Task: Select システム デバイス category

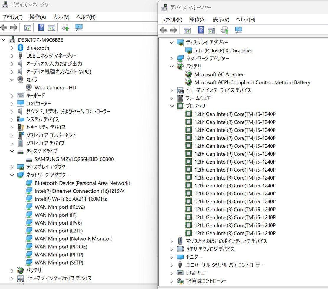Action: 43,119
